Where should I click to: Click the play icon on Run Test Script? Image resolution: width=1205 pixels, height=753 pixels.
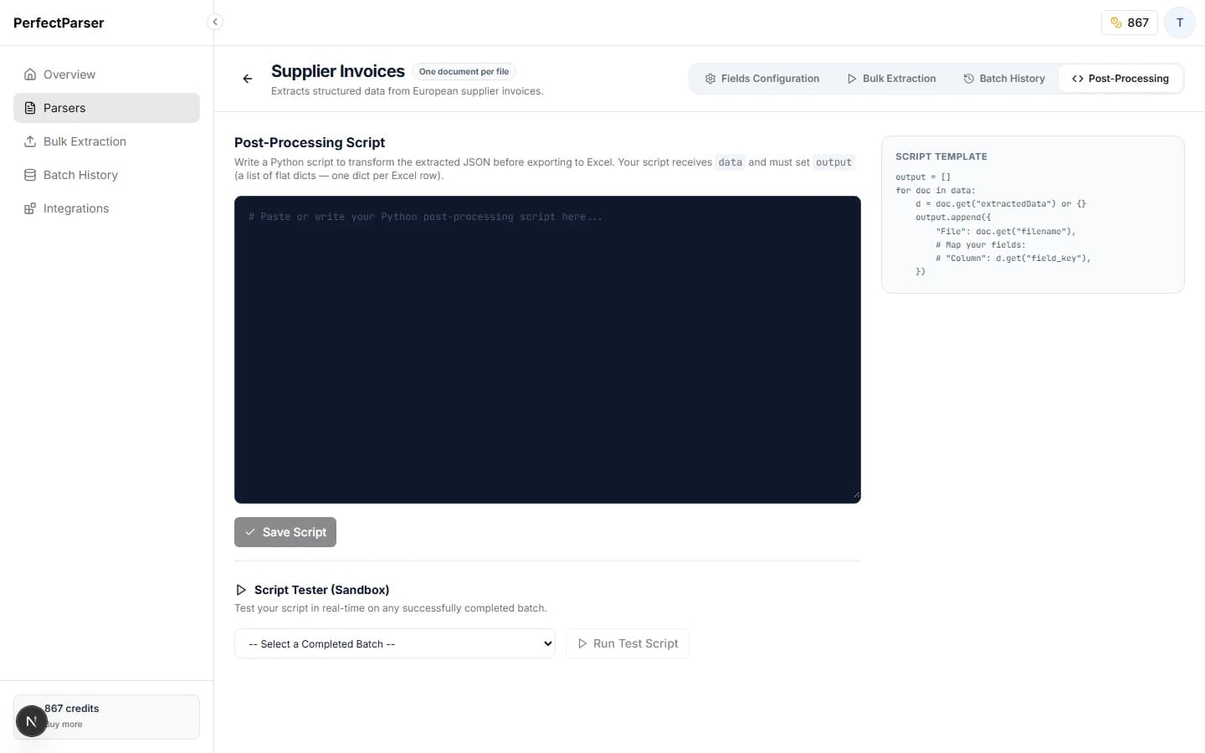tap(582, 643)
